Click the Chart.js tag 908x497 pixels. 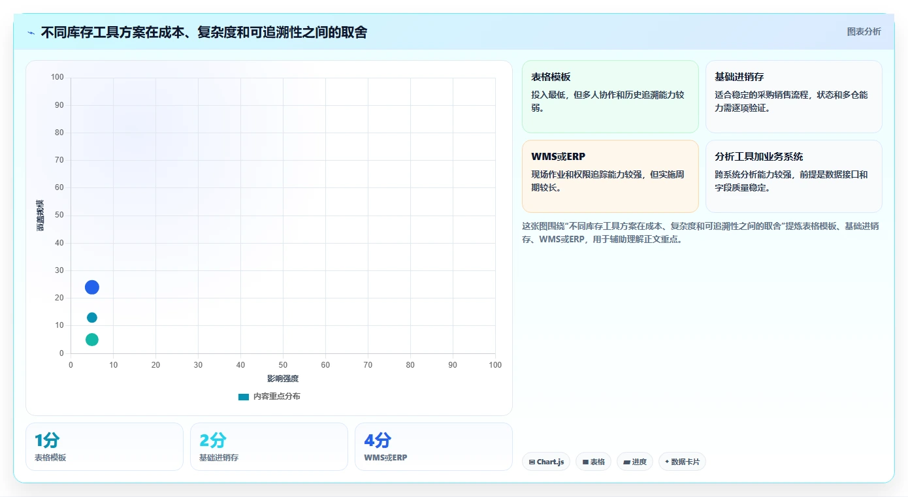(546, 462)
